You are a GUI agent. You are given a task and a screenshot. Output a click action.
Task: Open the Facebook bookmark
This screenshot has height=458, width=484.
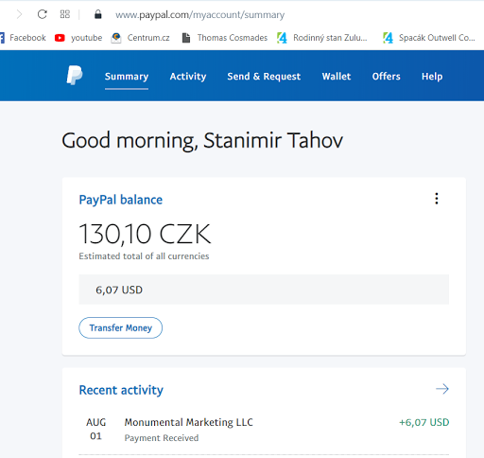click(23, 38)
